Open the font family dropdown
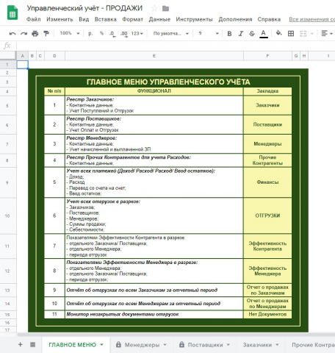Viewport: 335px width, 353px height. tap(170, 34)
